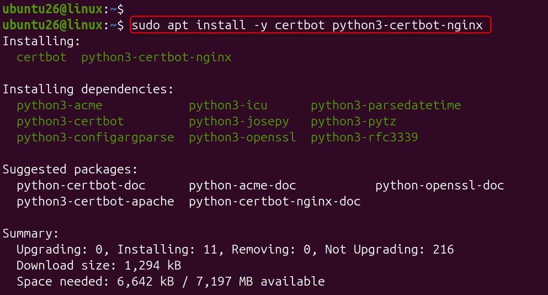Click the 'Suggested packages:' heading

[70, 170]
